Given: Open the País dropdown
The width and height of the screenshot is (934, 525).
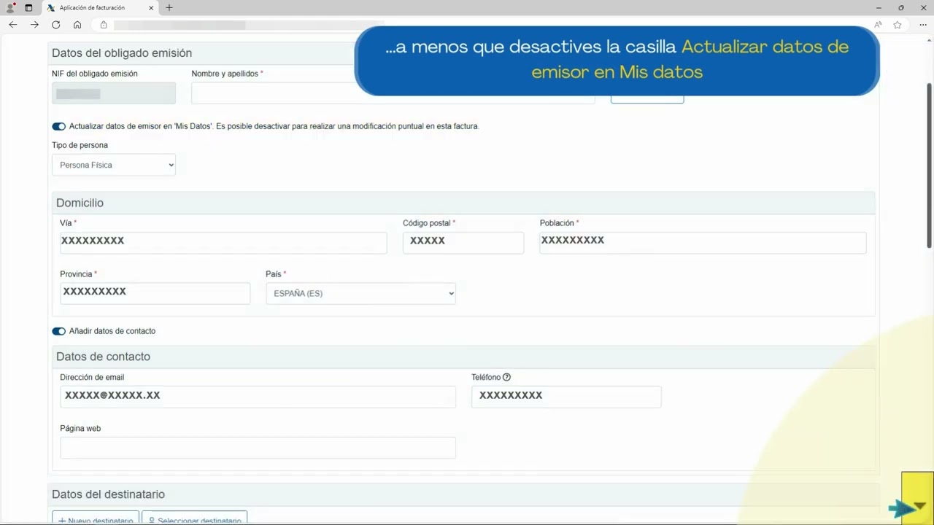Looking at the screenshot, I should click(360, 293).
